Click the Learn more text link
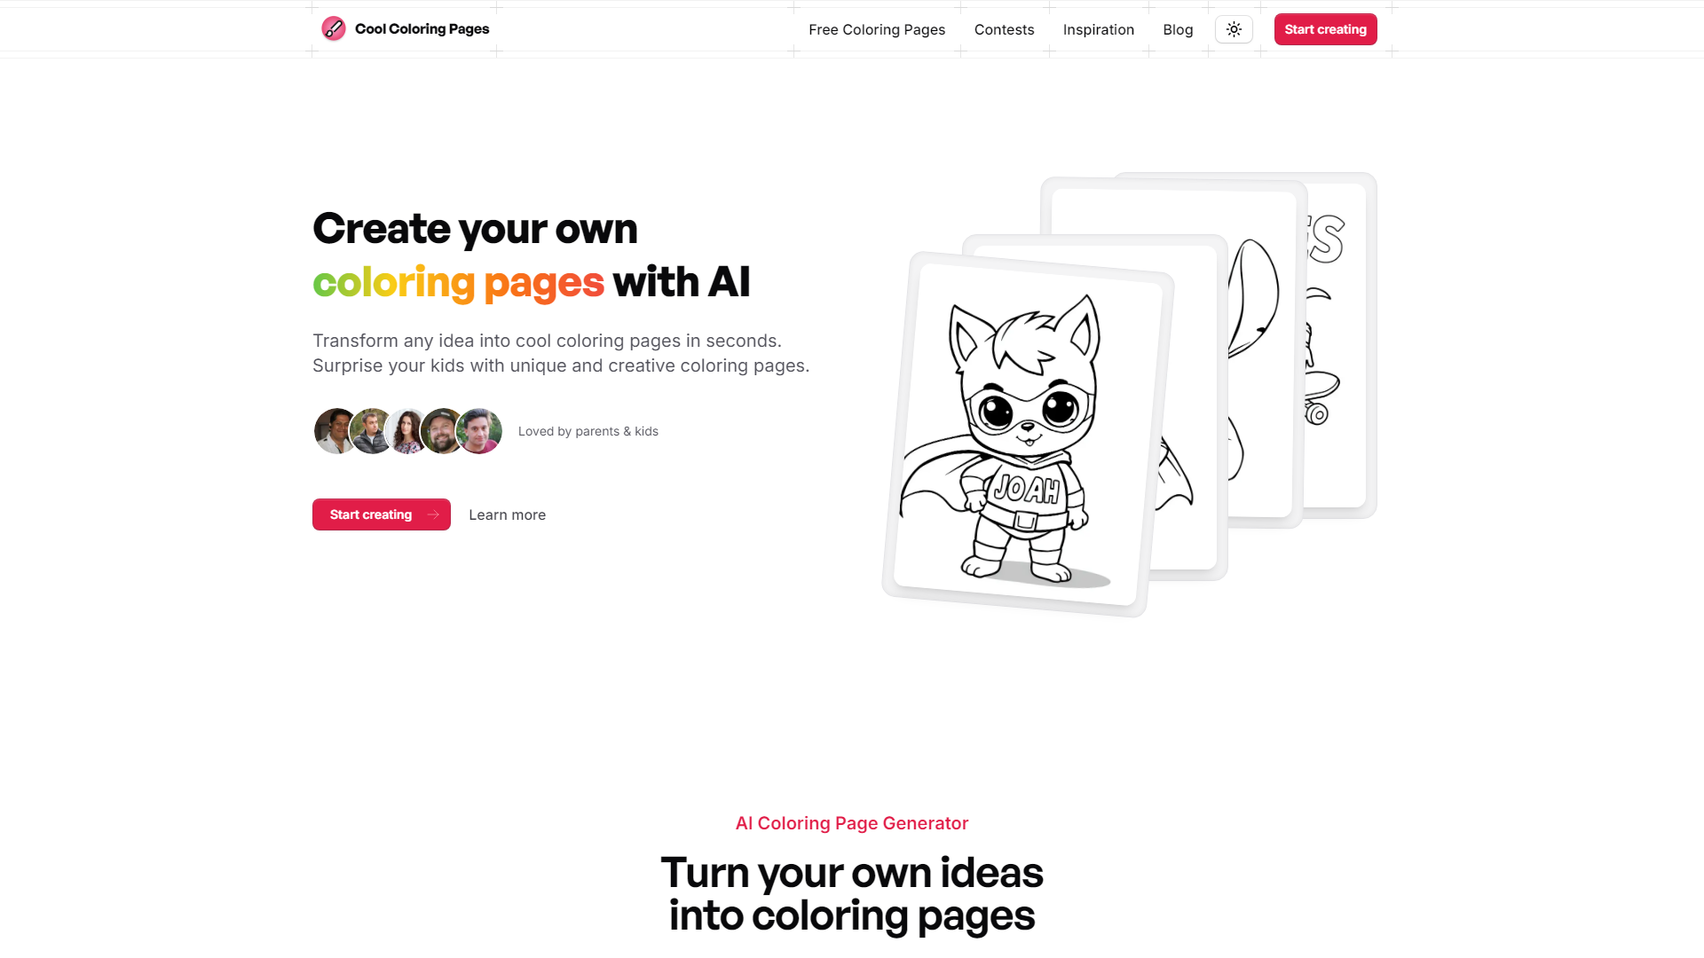The image size is (1704, 958). coord(507,514)
